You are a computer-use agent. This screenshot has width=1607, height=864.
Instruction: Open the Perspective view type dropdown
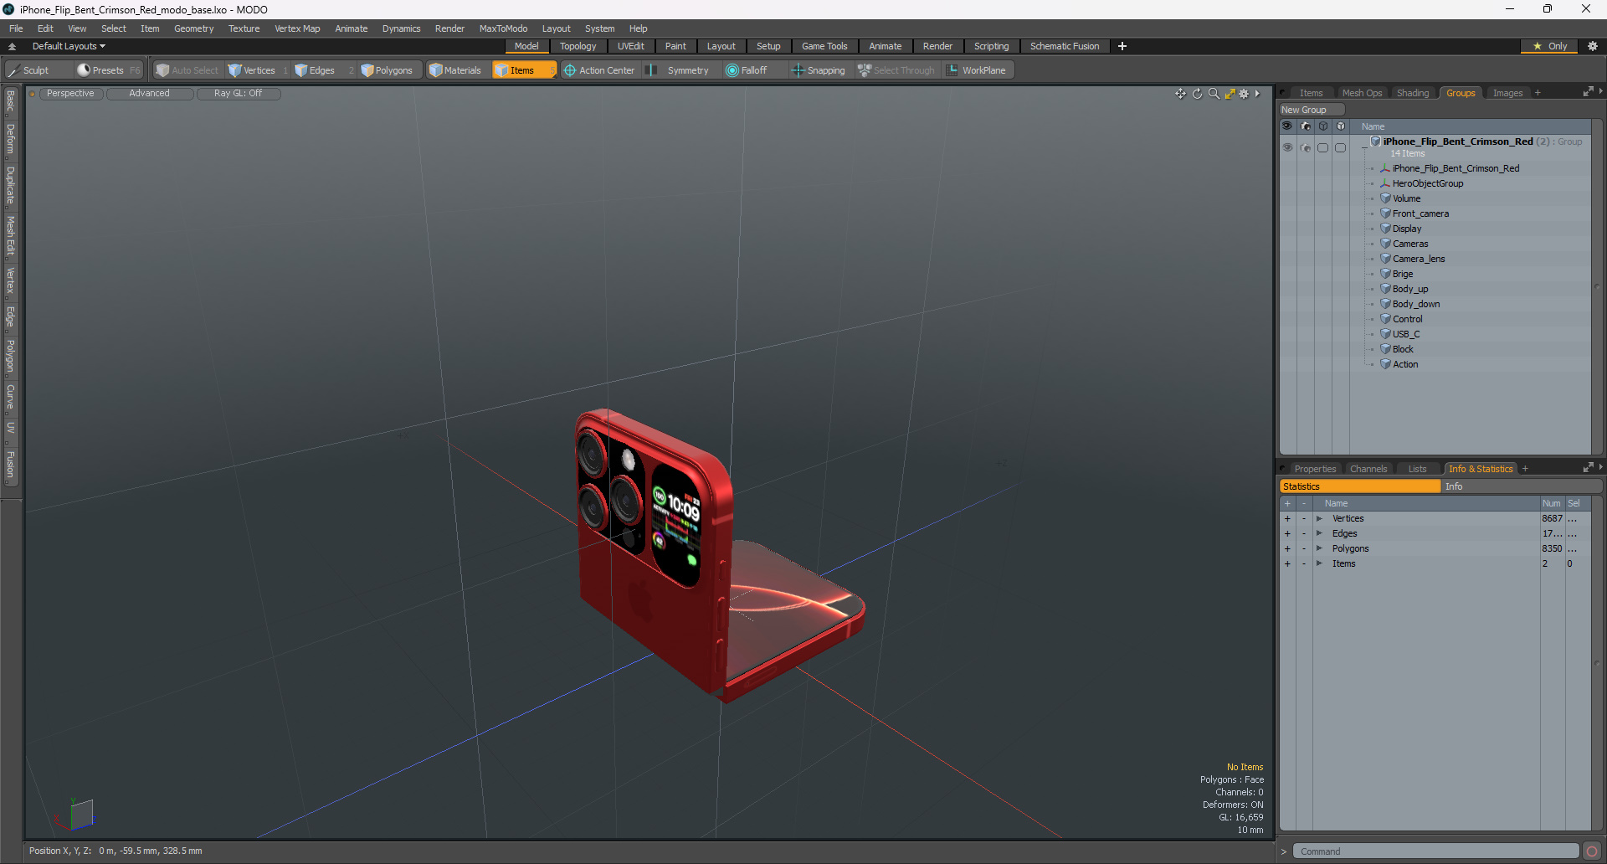pyautogui.click(x=70, y=94)
